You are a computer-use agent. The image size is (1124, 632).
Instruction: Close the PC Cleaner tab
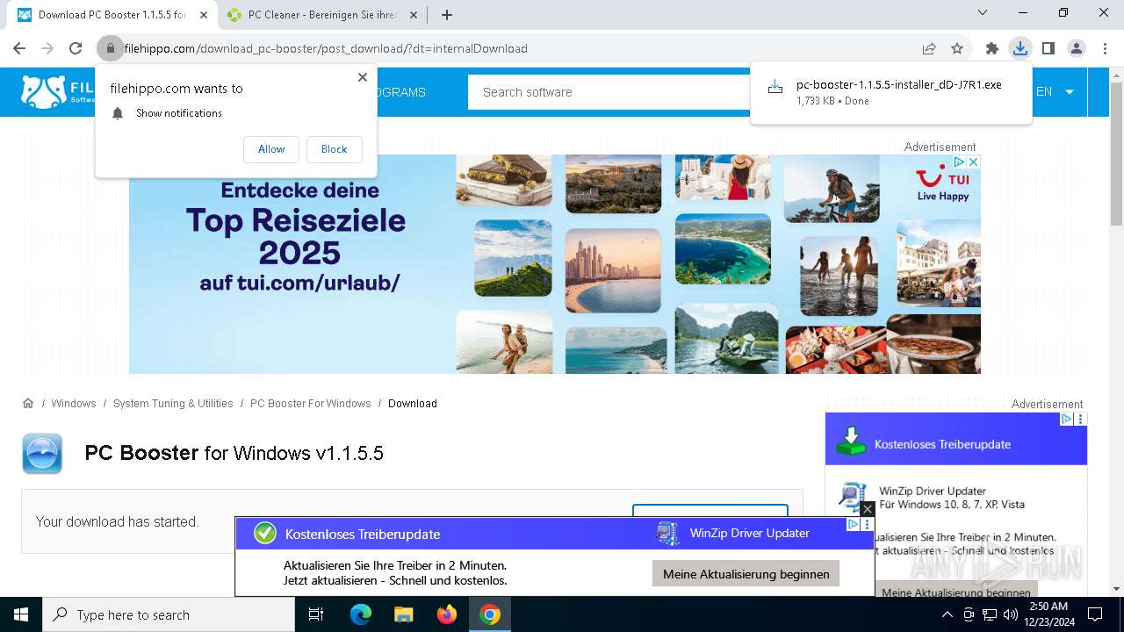pos(414,15)
